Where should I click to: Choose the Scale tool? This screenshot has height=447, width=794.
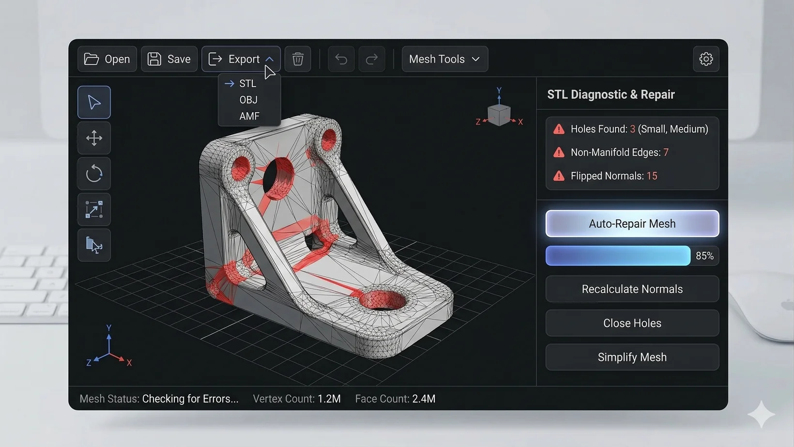(94, 209)
